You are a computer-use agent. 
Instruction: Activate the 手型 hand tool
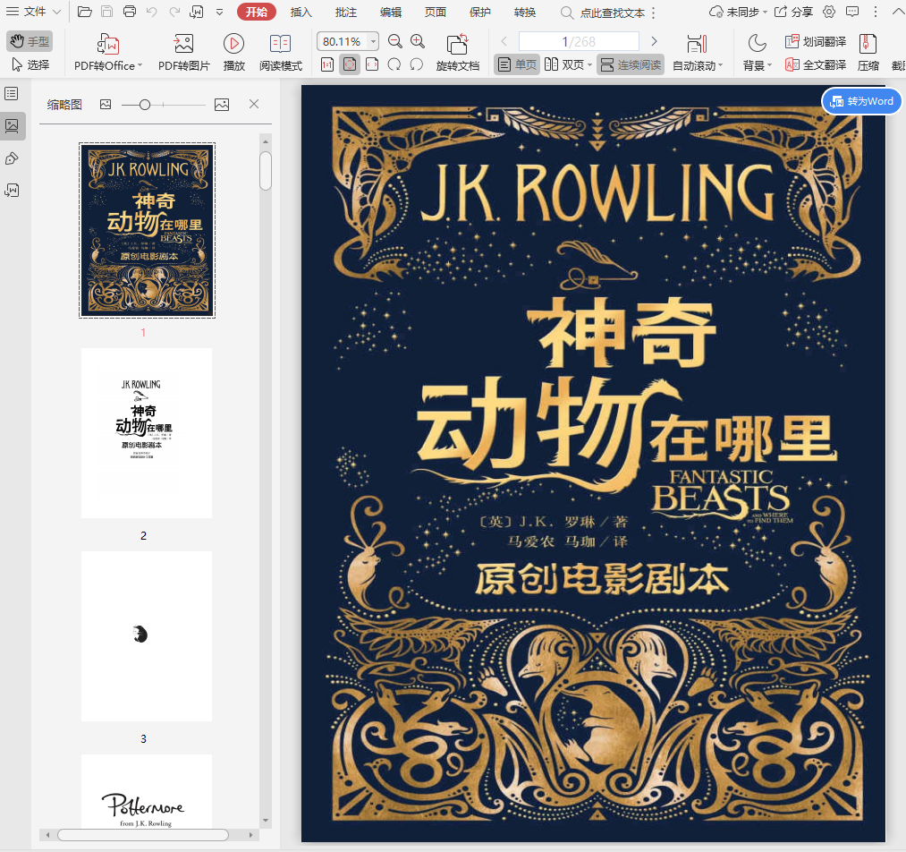click(30, 41)
